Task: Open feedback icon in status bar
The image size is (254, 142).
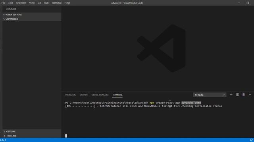Action: pos(251,140)
